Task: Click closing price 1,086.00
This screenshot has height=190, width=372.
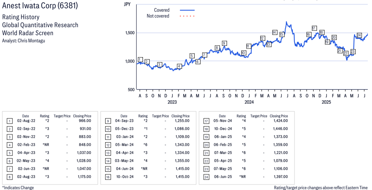Action: pos(182,129)
